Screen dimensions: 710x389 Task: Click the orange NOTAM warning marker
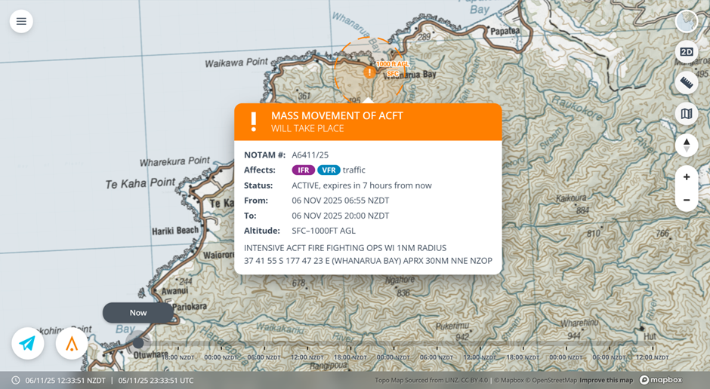coord(369,72)
